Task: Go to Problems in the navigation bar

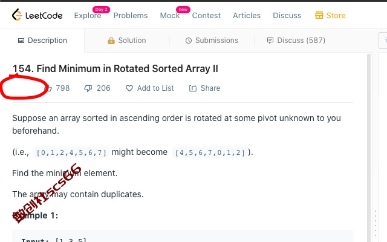Action: (131, 16)
